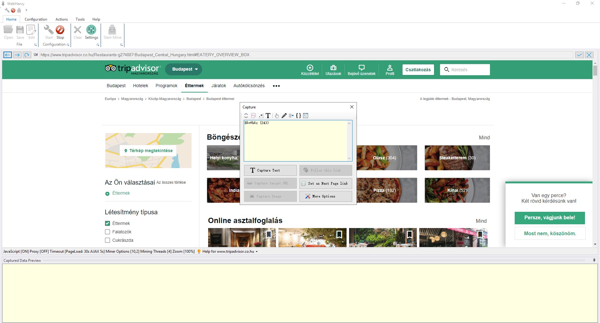Check the Falatozók checkbox
This screenshot has height=323, width=600.
click(x=107, y=232)
